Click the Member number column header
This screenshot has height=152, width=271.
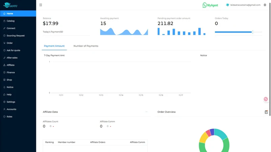(66, 142)
